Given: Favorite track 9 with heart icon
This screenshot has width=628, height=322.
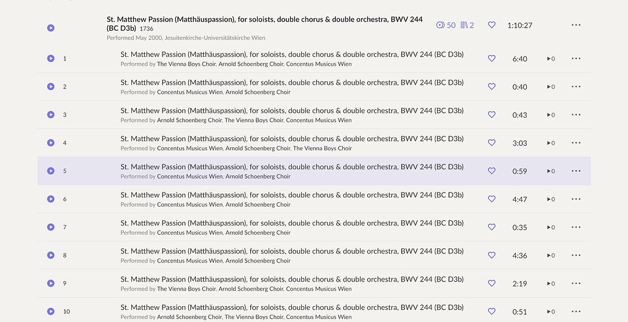Looking at the screenshot, I should [x=491, y=283].
